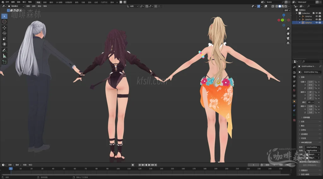323x179 pixels.
Task: Open rotation 模式 XY dropdown
Action: [x=311, y=102]
